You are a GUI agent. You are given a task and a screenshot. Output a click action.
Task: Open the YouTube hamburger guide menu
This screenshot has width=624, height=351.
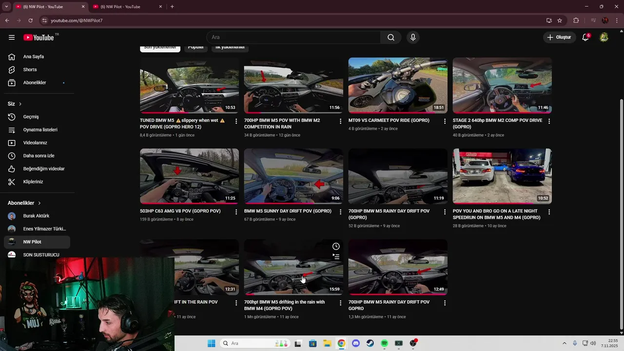[x=12, y=38]
